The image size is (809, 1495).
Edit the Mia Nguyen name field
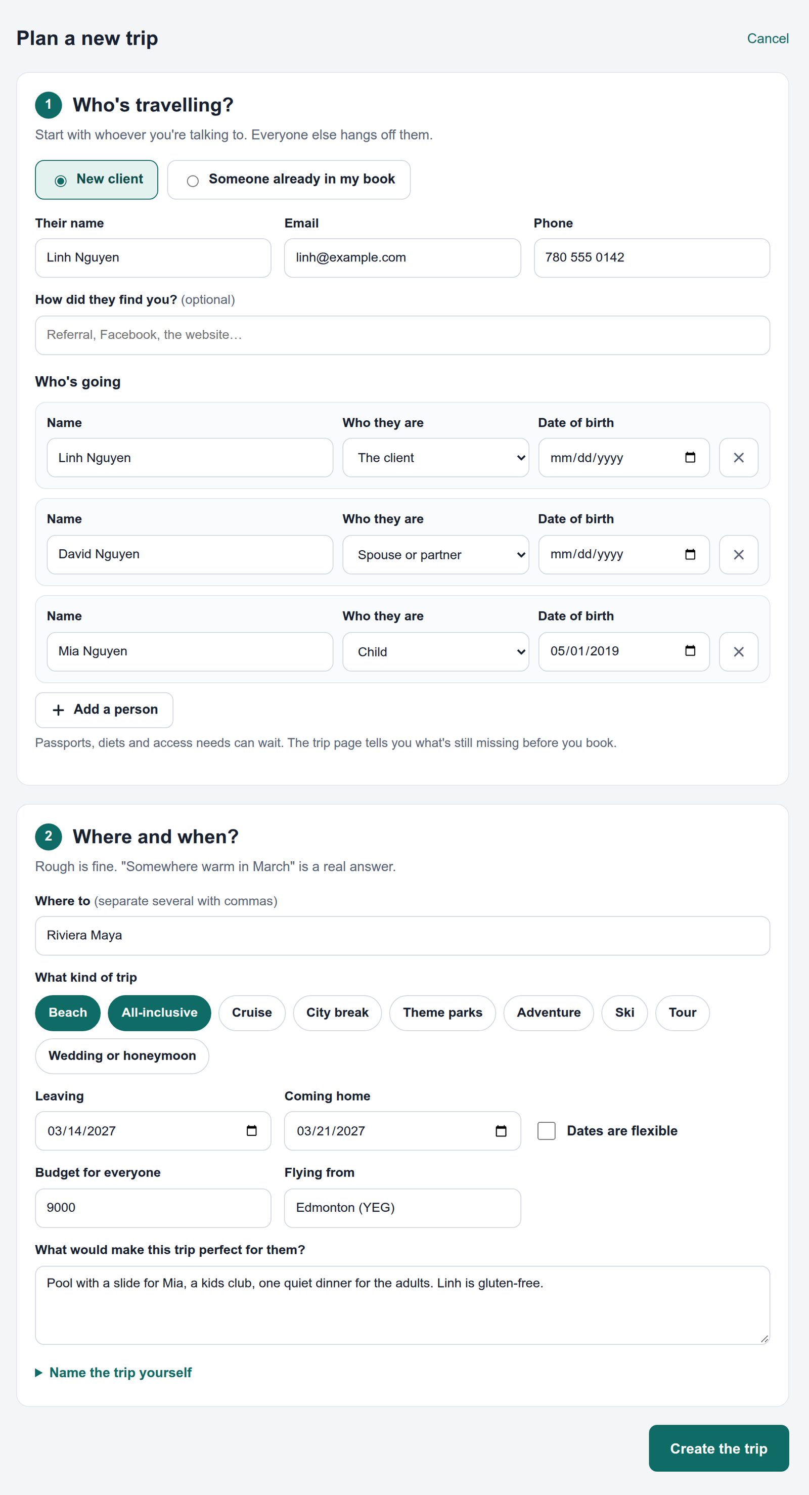click(x=190, y=651)
